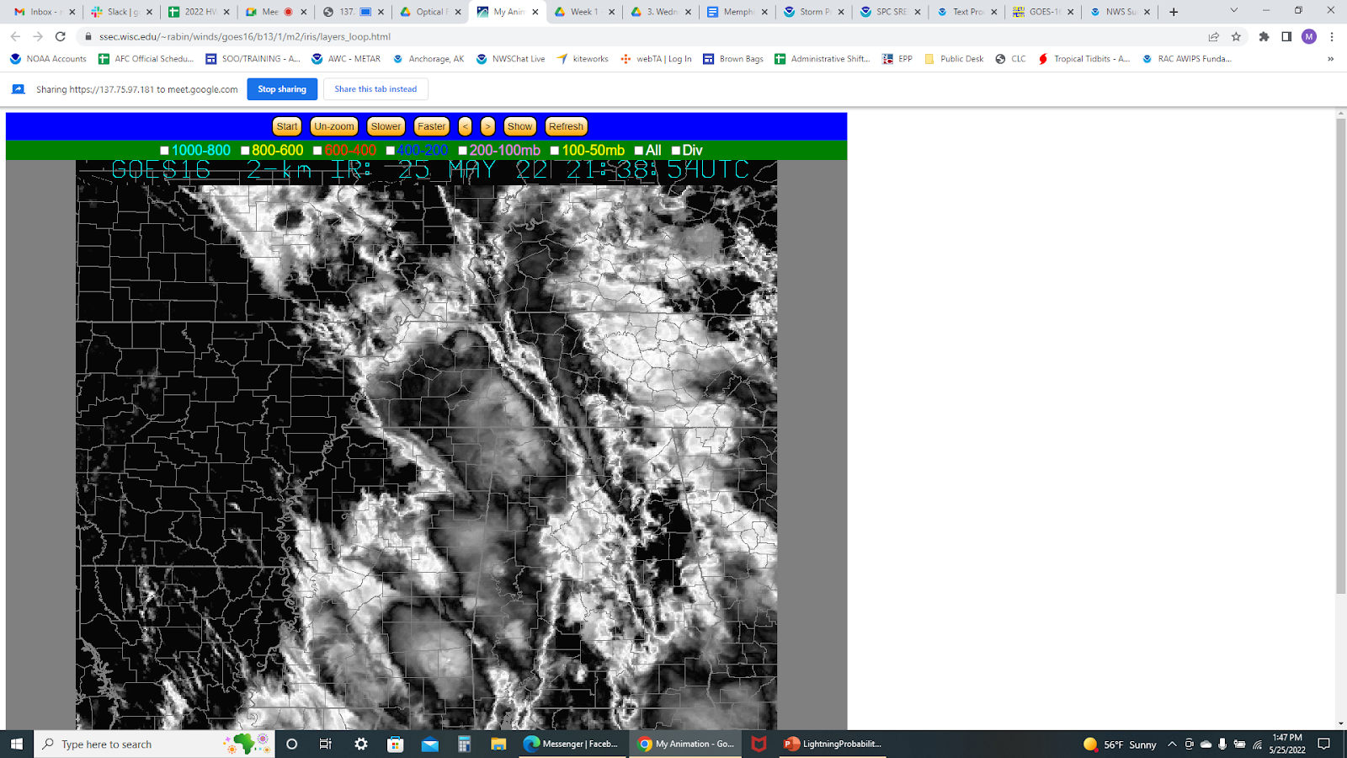Toggle the 100-50mb layer checkbox
The height and width of the screenshot is (758, 1347).
click(555, 151)
